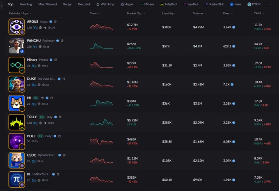Click the PANCHU profile photo thumbnail
This screenshot has width=279, height=191.
click(x=16, y=46)
